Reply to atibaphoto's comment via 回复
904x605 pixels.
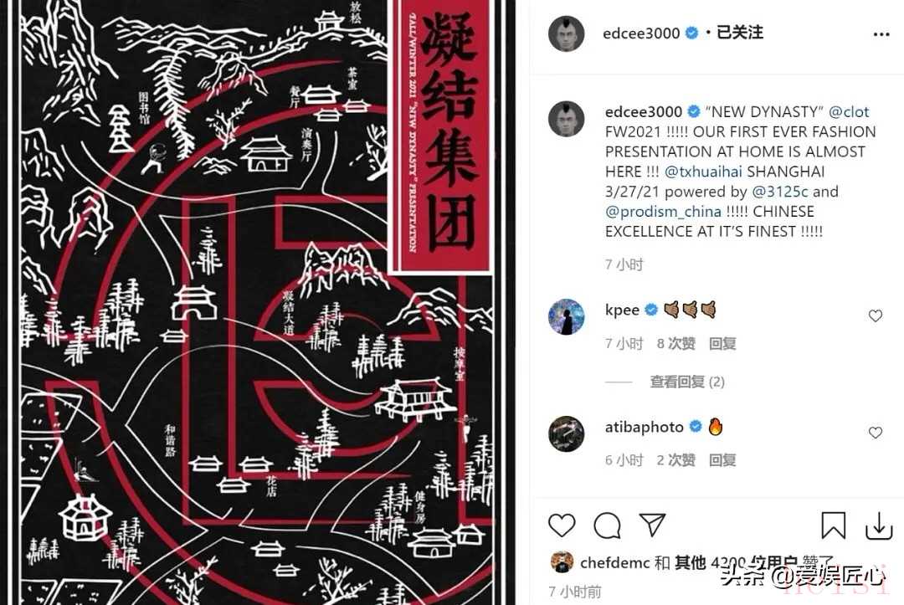tap(722, 459)
